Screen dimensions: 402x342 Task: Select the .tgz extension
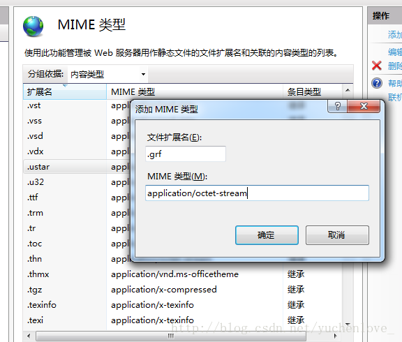tap(35, 290)
